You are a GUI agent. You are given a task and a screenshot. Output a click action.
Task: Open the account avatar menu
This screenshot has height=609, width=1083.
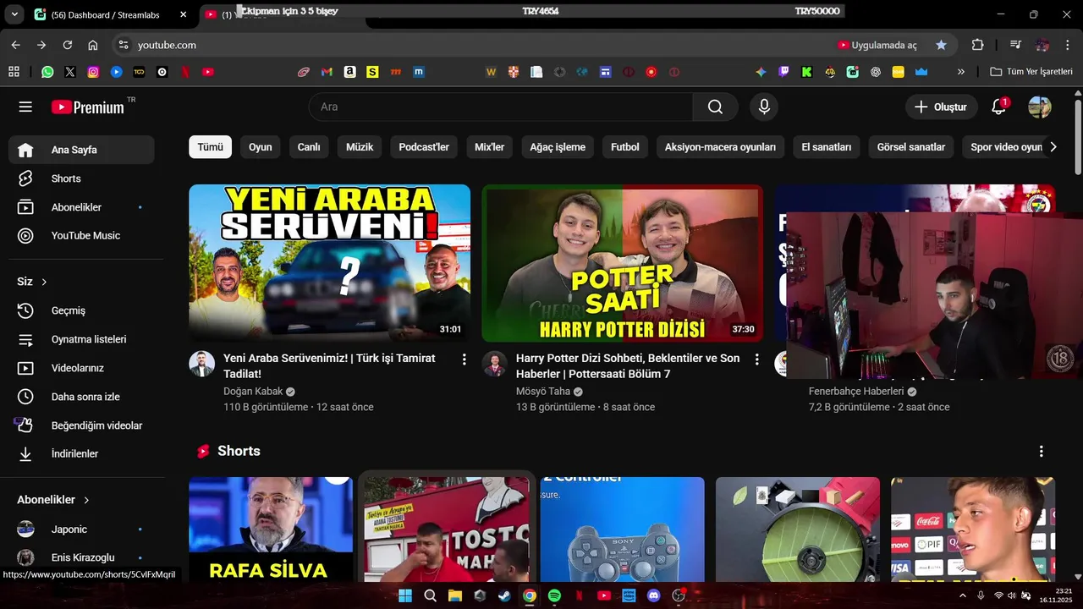point(1040,107)
